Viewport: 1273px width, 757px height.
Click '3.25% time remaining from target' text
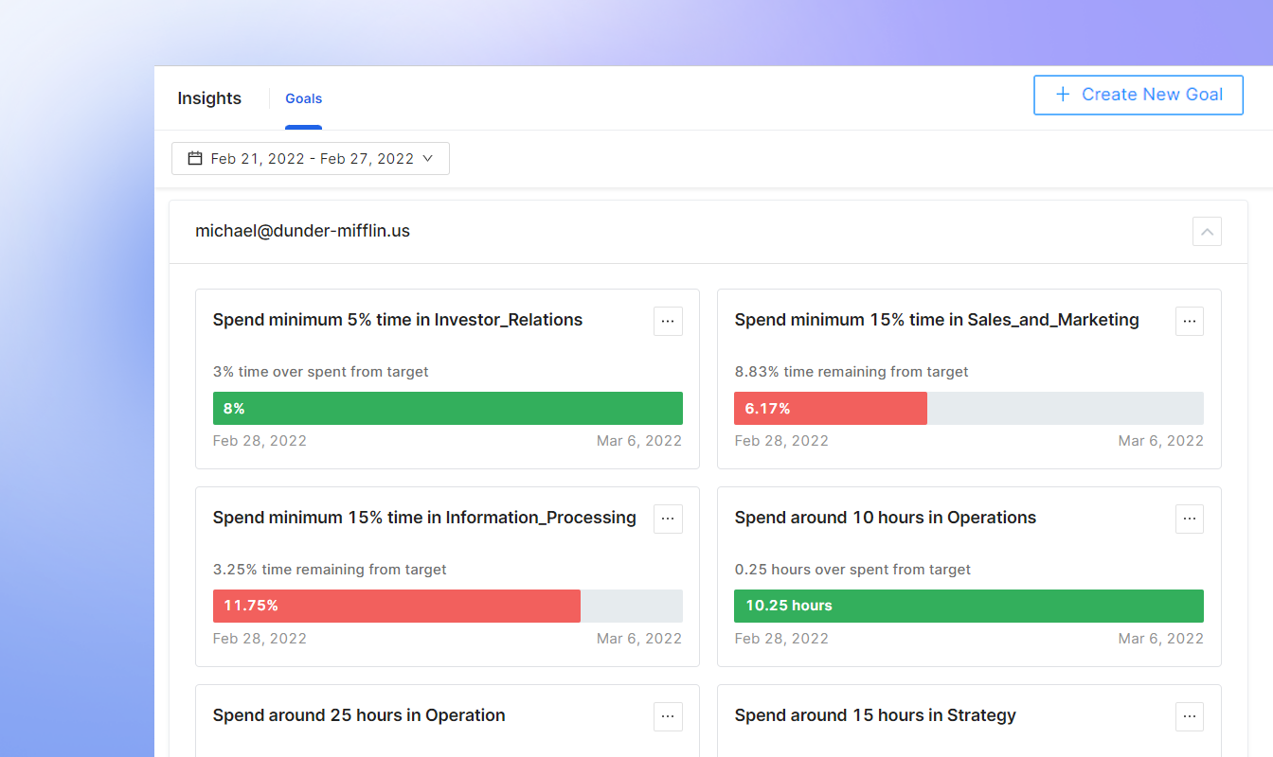(330, 570)
